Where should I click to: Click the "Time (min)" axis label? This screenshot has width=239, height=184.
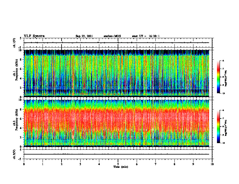coord(121,167)
